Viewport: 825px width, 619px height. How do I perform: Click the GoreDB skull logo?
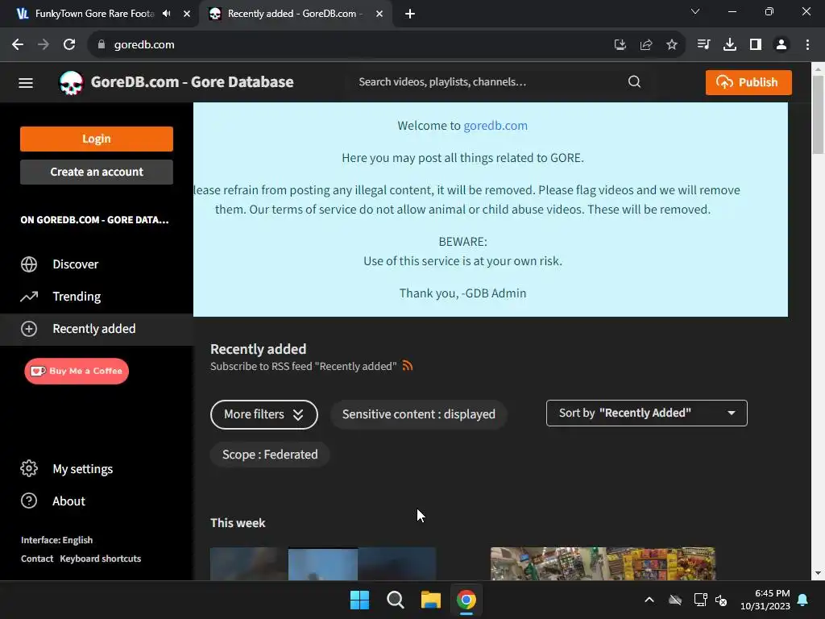pyautogui.click(x=71, y=83)
